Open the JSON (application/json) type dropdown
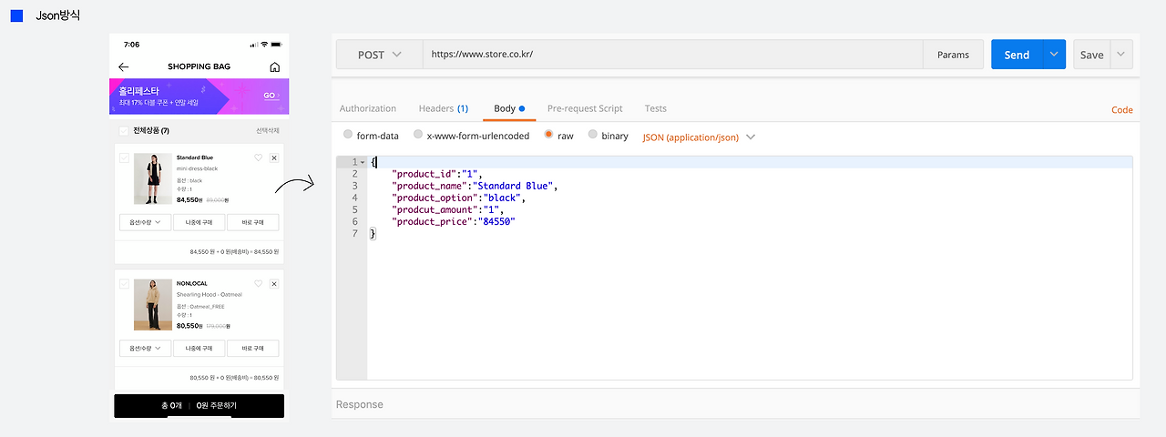This screenshot has width=1166, height=437. coord(700,137)
